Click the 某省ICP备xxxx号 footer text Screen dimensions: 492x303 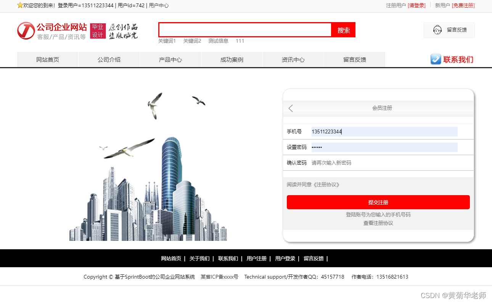[220, 277]
